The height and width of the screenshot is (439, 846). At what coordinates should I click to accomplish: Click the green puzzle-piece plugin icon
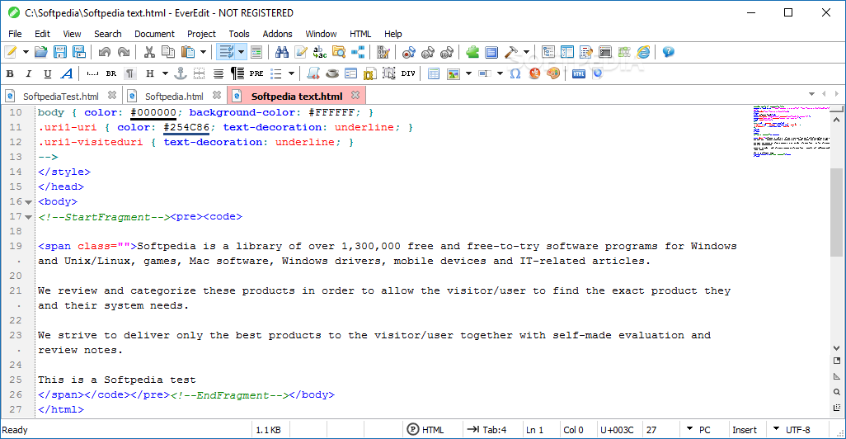(472, 52)
